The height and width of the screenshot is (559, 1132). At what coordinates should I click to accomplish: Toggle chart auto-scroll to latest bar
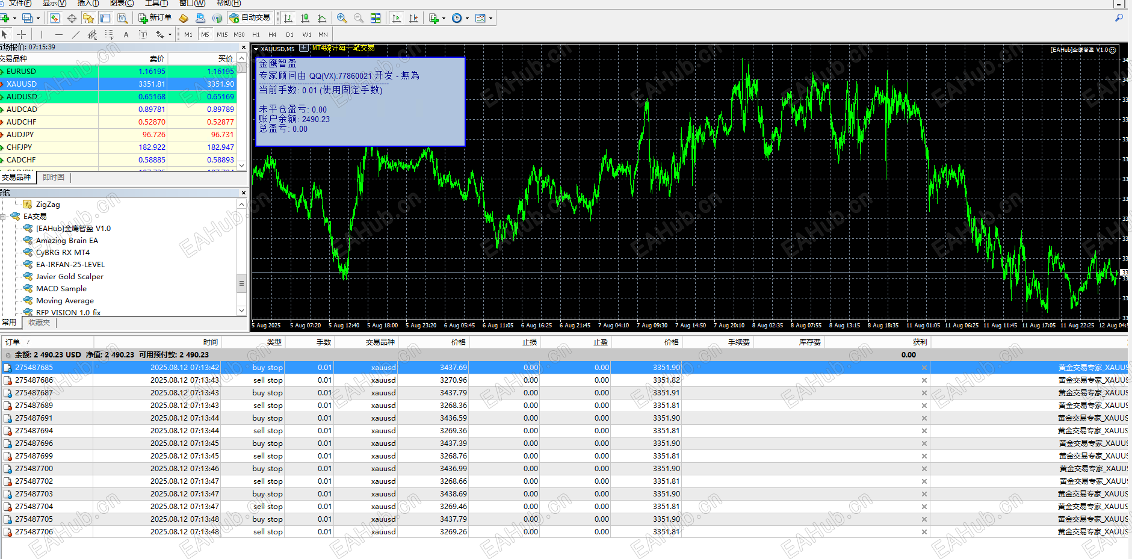click(x=397, y=18)
